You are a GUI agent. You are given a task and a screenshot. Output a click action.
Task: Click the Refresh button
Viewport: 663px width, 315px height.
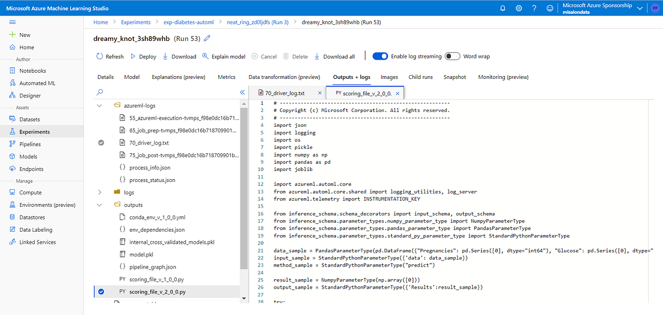(x=110, y=56)
